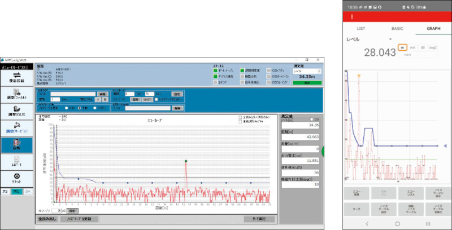Open the 機器接続 connection icon in sidebar
This screenshot has height=230, width=452.
17,76
